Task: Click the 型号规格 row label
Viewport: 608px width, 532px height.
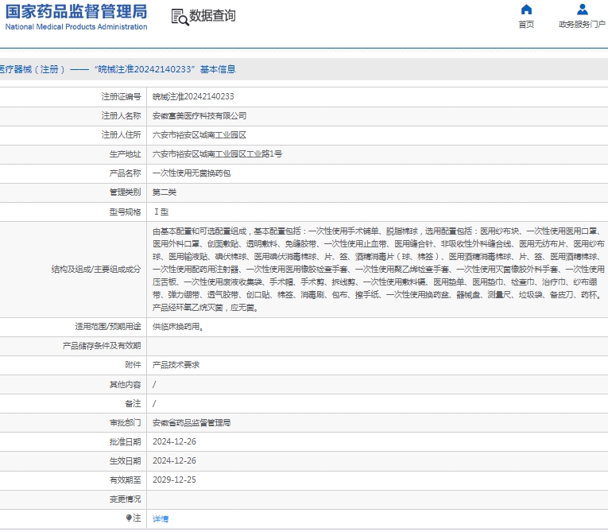Action: point(125,212)
